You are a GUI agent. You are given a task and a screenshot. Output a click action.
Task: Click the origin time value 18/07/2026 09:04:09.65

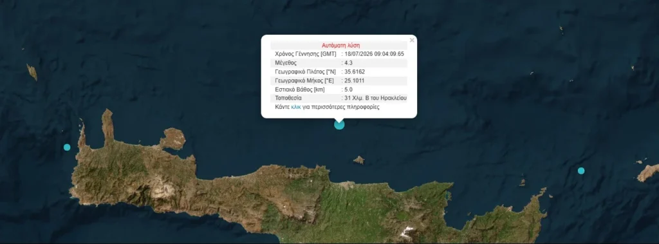tap(374, 54)
